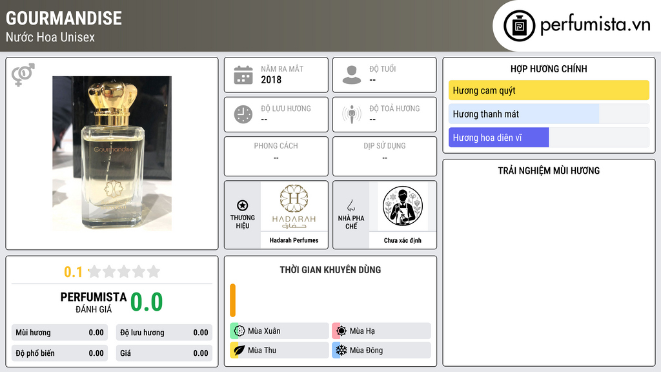This screenshot has width=661, height=372.
Task: Click the green 0.0 Perfumista score
Action: click(147, 302)
